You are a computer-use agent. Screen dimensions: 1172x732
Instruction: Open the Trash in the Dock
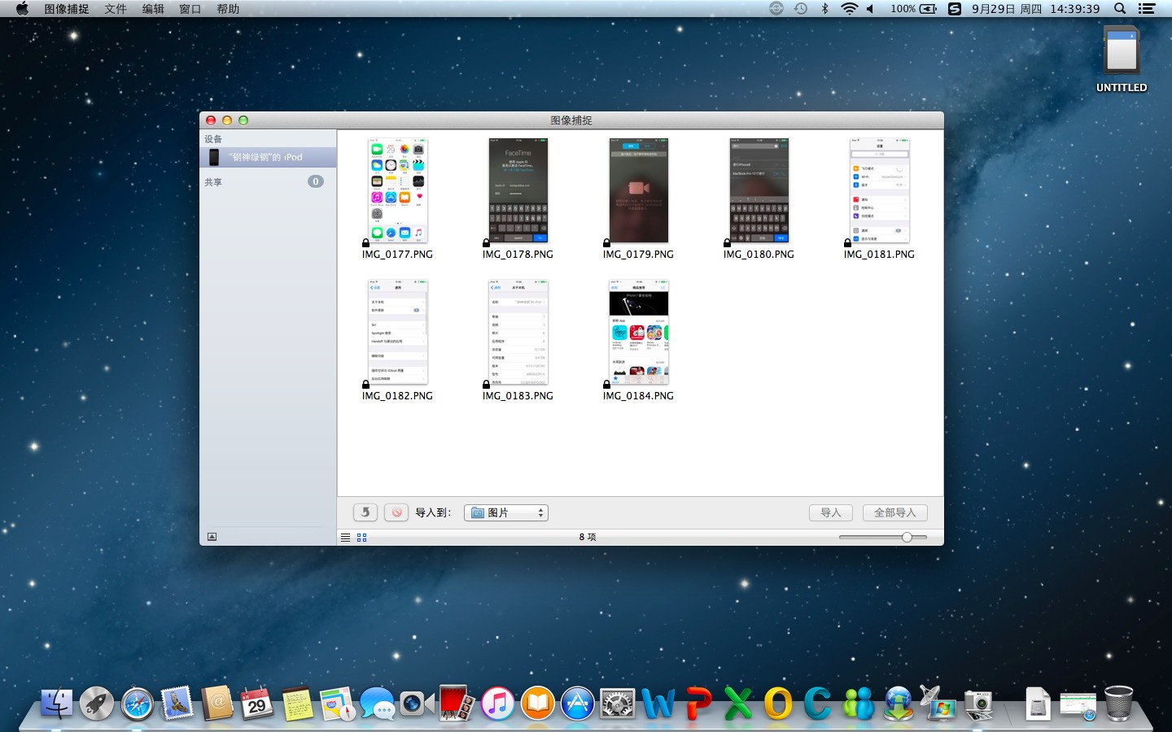point(1118,704)
